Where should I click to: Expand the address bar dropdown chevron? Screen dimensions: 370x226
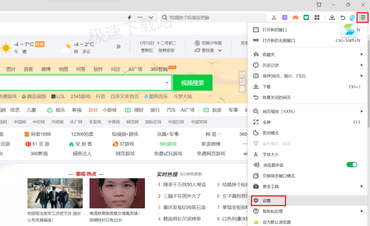(151, 17)
